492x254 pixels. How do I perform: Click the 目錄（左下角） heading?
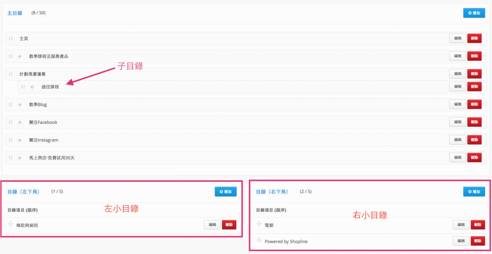tap(24, 192)
